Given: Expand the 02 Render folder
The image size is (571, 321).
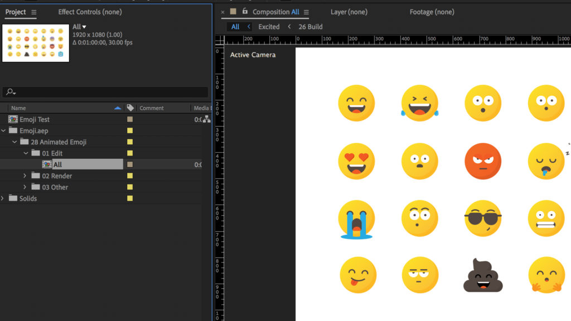Looking at the screenshot, I should coord(25,176).
